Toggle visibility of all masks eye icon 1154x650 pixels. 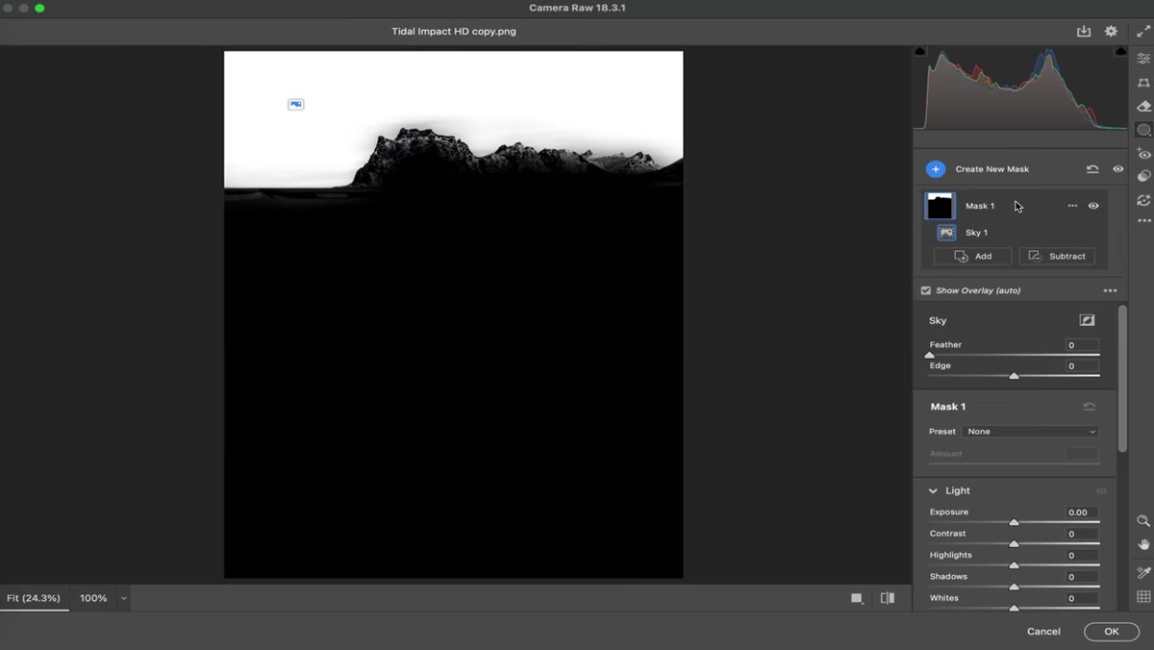[1117, 169]
